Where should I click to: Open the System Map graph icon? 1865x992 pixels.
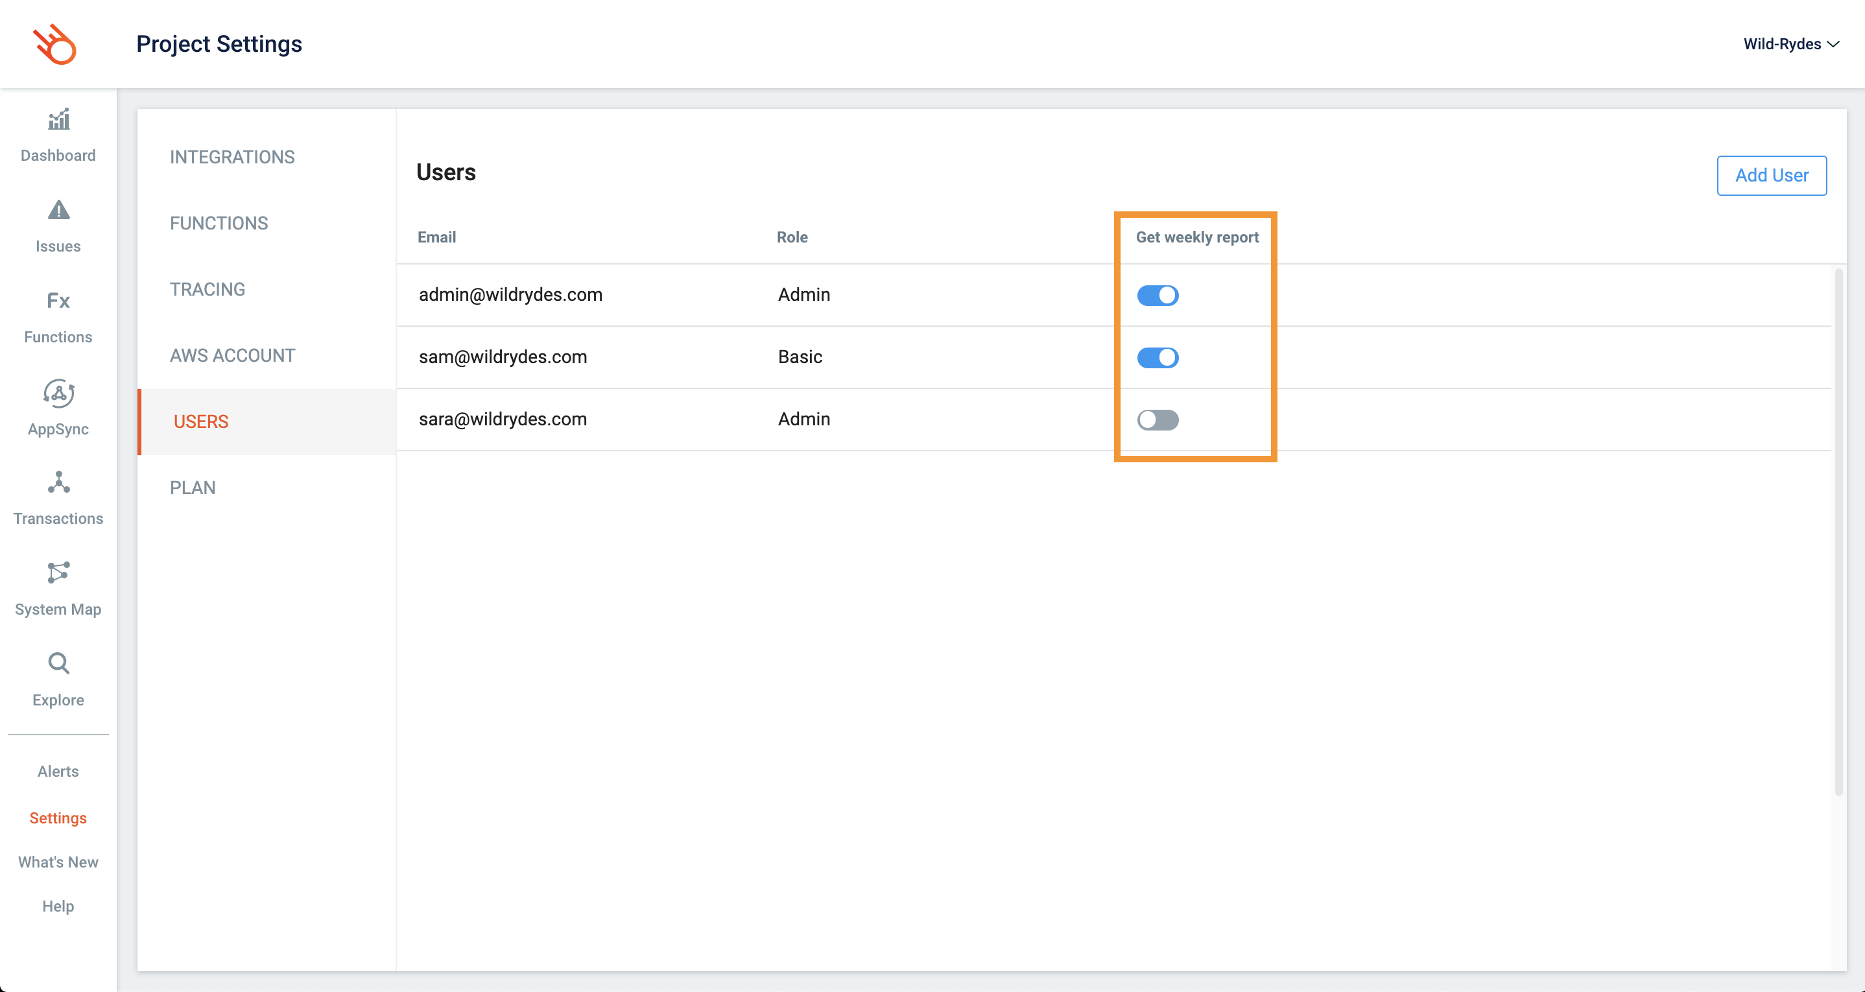(x=58, y=573)
